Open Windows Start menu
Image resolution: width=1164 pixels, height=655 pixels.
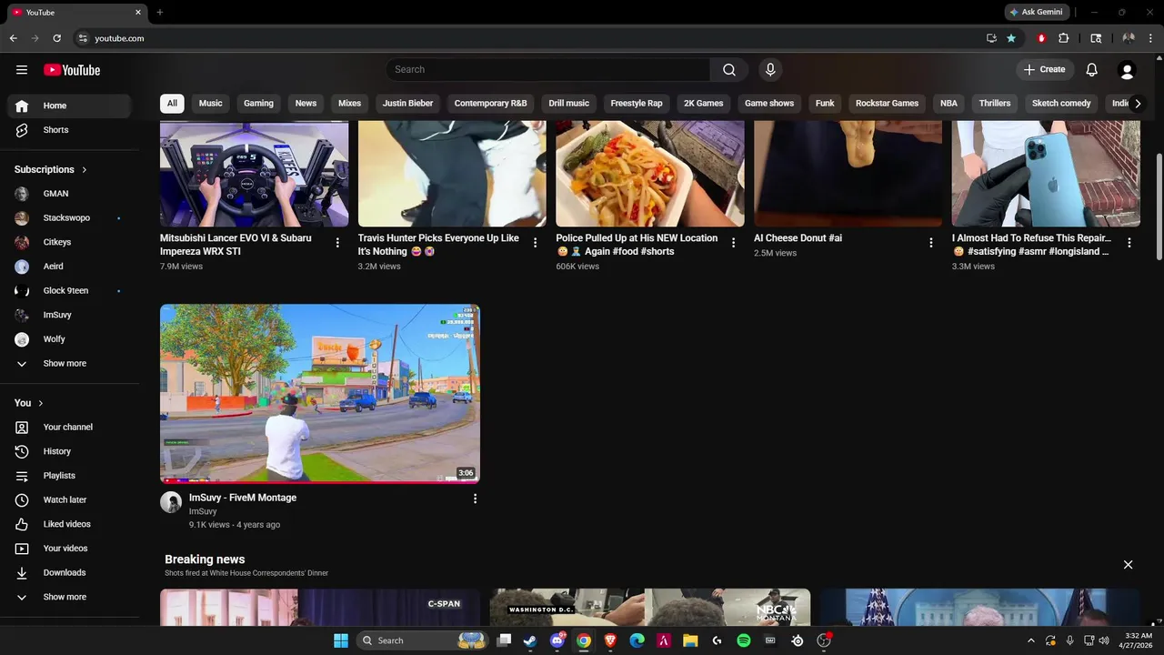tap(340, 640)
